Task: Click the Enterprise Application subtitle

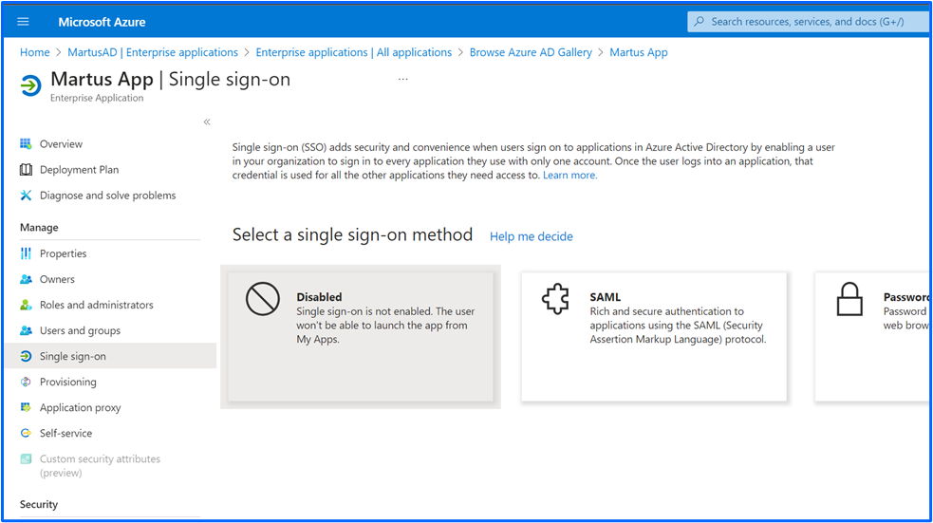Action: click(97, 98)
